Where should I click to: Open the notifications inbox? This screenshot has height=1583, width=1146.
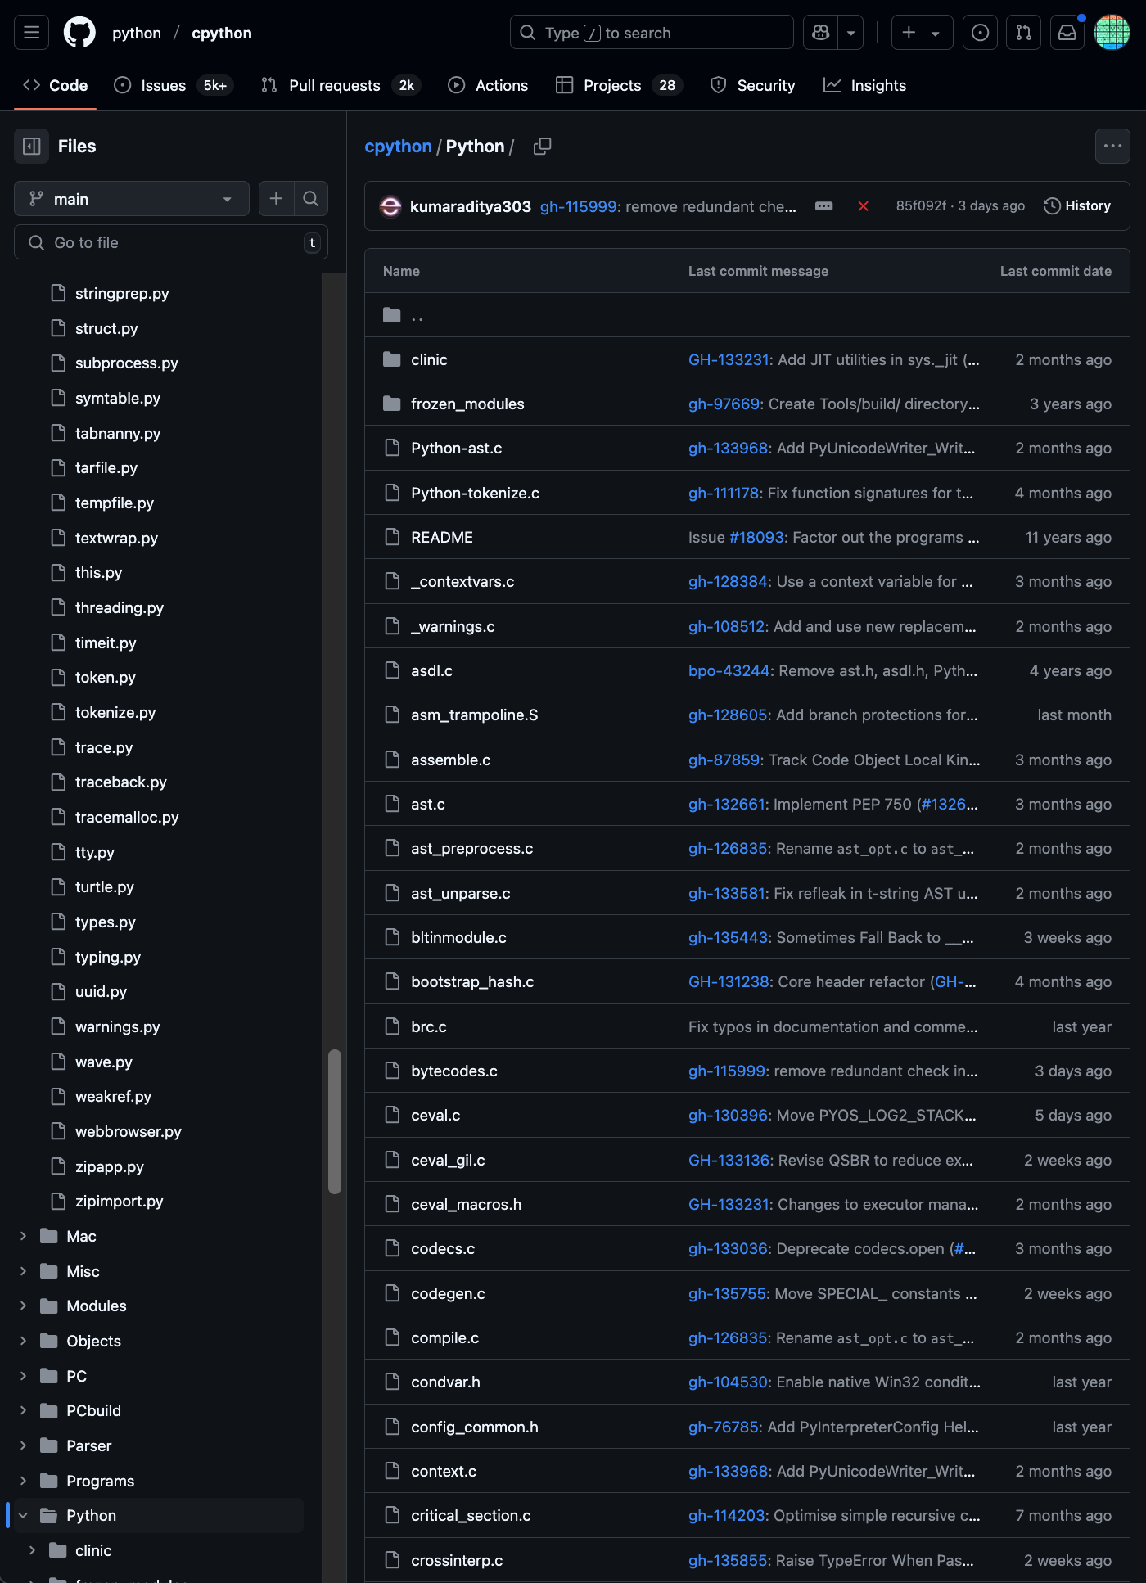pyautogui.click(x=1067, y=33)
